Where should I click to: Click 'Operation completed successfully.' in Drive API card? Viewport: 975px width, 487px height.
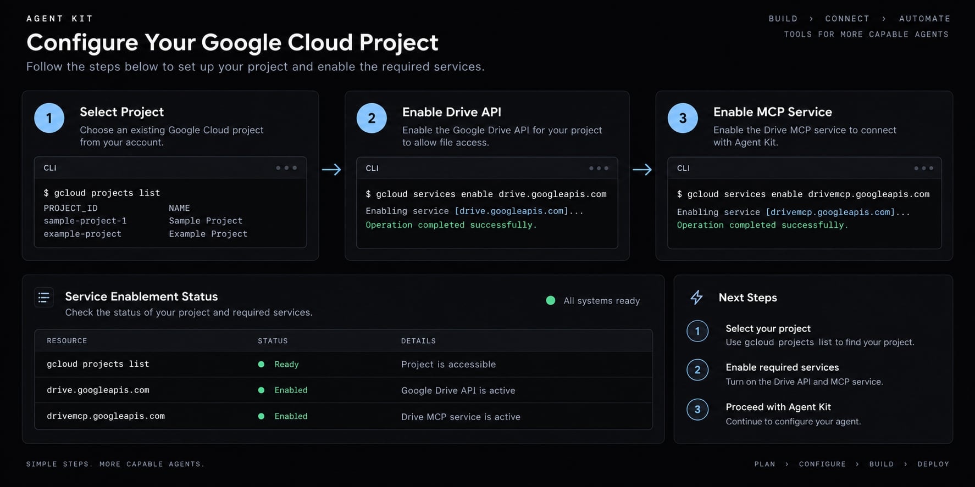pyautogui.click(x=451, y=225)
